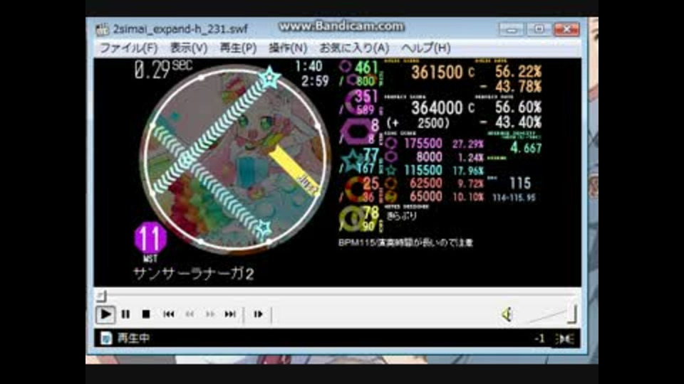The width and height of the screenshot is (684, 384).
Task: Click the 361500 score value
Action: click(x=437, y=73)
